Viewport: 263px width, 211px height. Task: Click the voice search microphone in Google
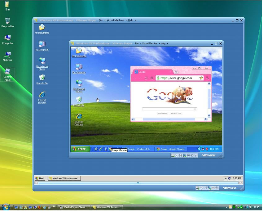[195, 109]
